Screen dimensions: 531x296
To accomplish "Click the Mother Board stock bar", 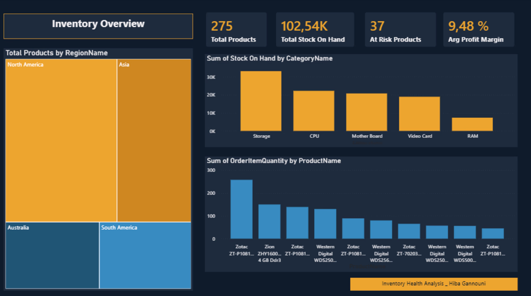I will pyautogui.click(x=366, y=112).
